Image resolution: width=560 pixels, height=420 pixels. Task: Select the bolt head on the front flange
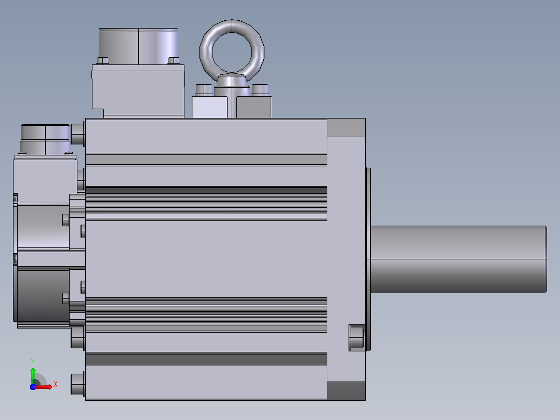(356, 338)
